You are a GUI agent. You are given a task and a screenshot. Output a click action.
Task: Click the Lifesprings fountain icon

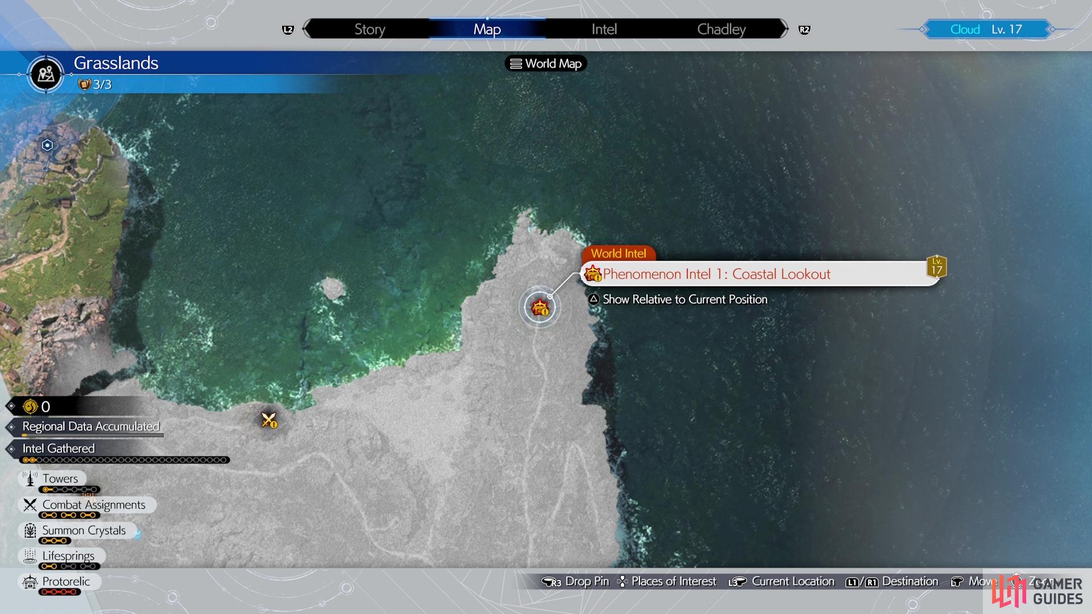coord(30,556)
